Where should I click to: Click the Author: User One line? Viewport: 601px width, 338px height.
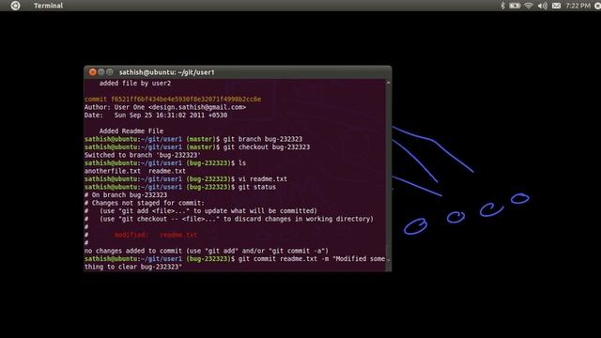[165, 107]
